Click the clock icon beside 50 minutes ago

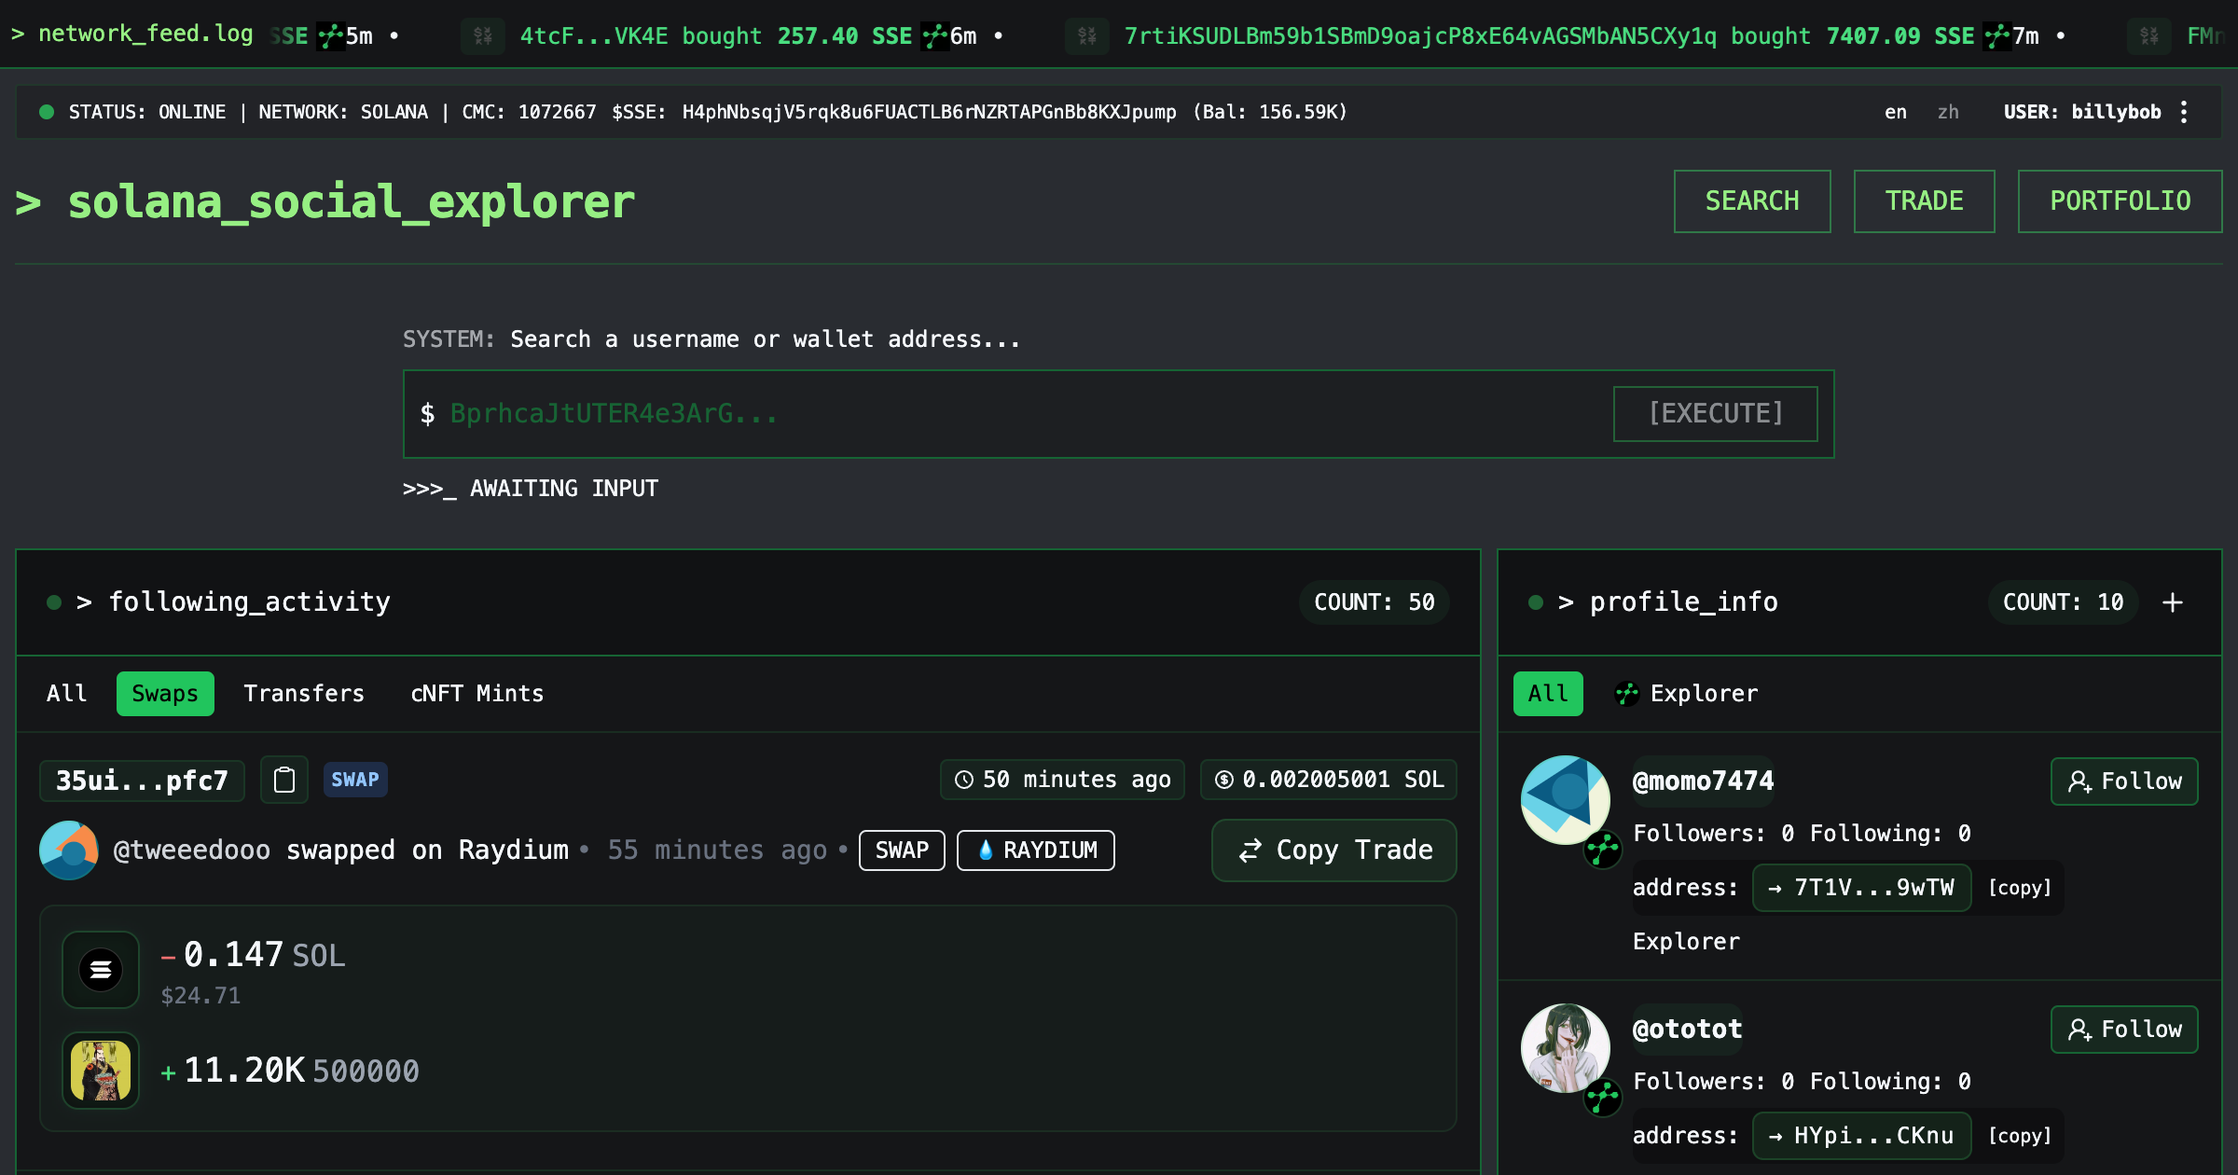point(962,780)
